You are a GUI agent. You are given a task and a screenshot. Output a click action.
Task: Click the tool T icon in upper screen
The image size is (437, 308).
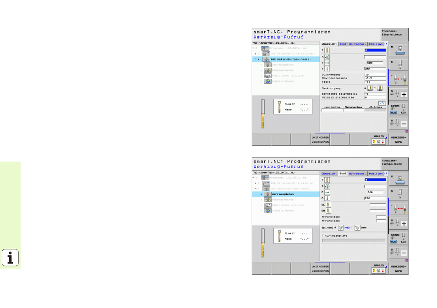(327, 50)
